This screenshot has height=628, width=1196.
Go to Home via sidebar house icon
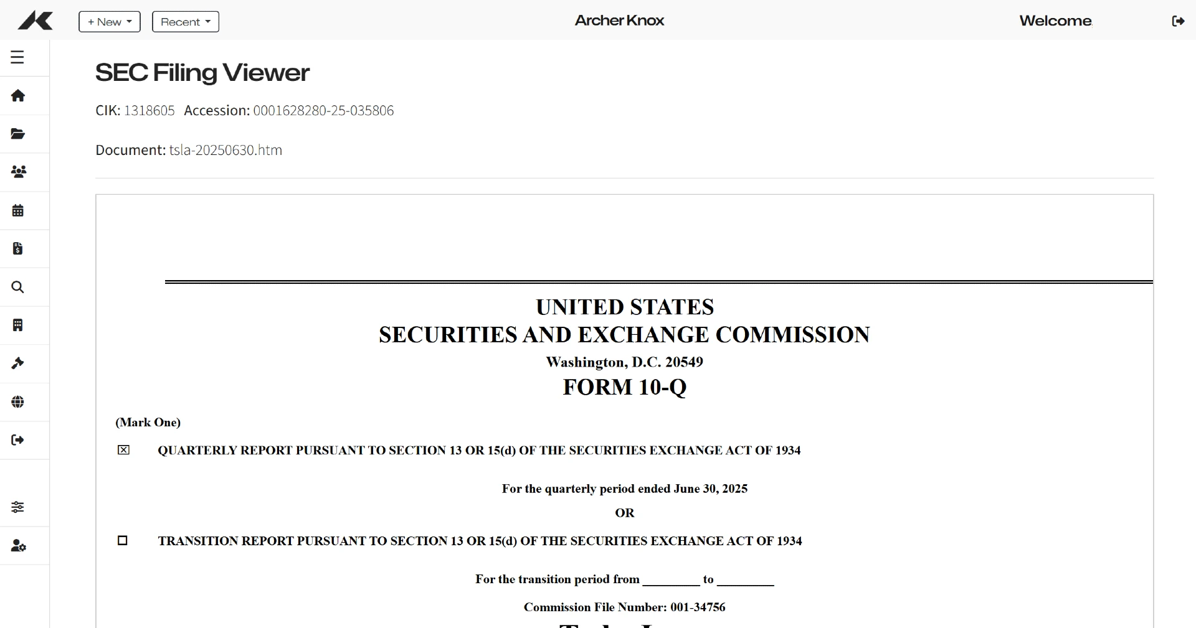[18, 96]
